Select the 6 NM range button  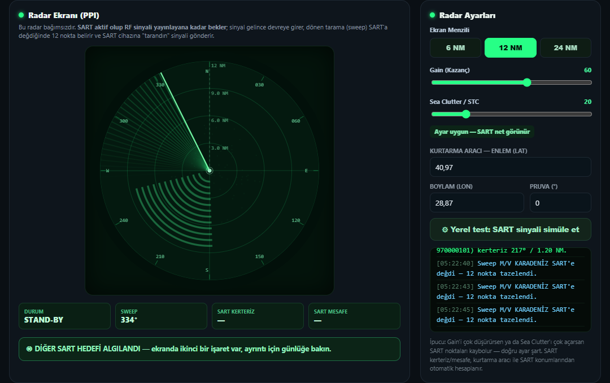[x=455, y=48]
